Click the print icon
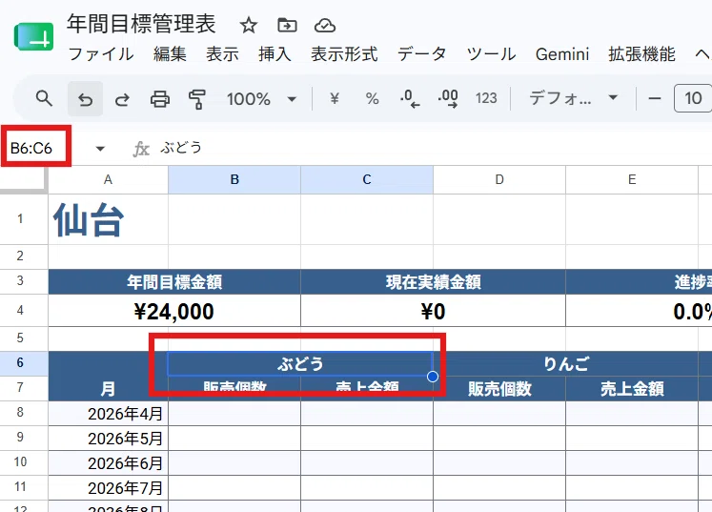Image resolution: width=712 pixels, height=512 pixels. click(160, 98)
